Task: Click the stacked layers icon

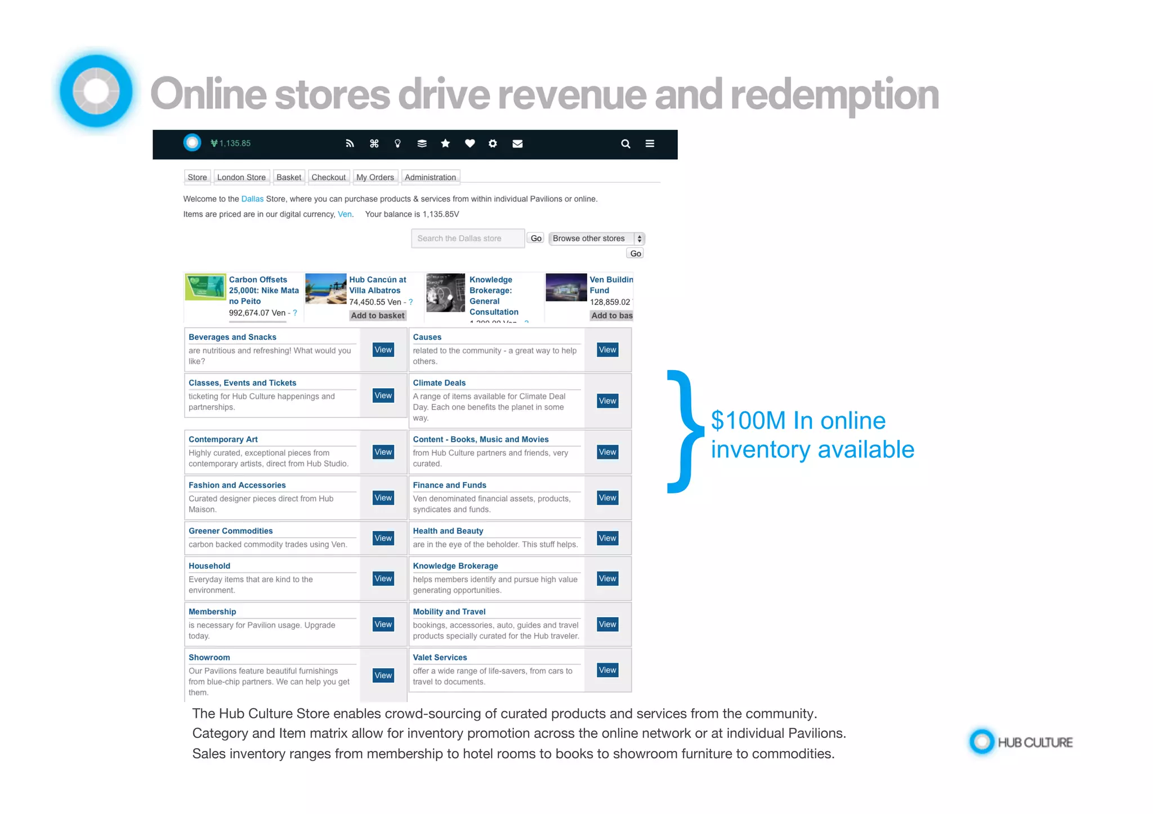Action: tap(422, 143)
